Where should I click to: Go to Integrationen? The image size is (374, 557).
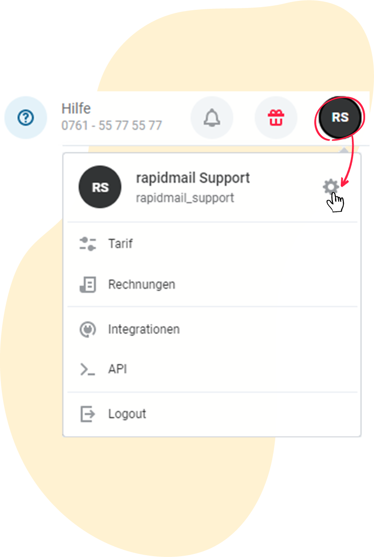pyautogui.click(x=212, y=330)
